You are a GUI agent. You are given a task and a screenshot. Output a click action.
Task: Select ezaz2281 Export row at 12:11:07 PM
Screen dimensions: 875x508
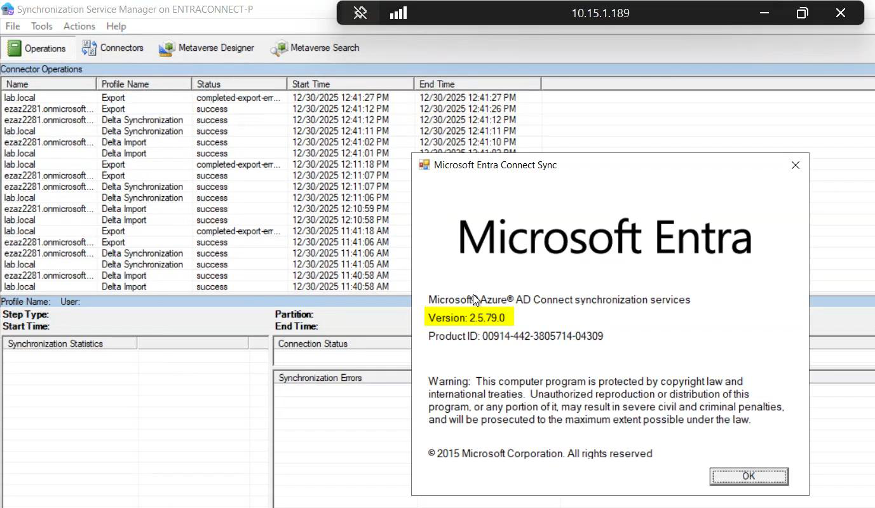[206, 176]
